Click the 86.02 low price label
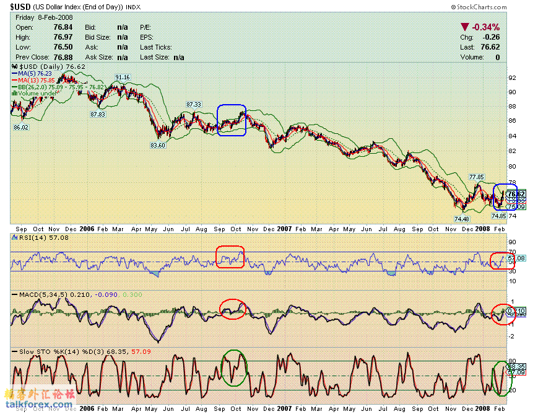Viewport: 538px width, 414px height. 21,127
